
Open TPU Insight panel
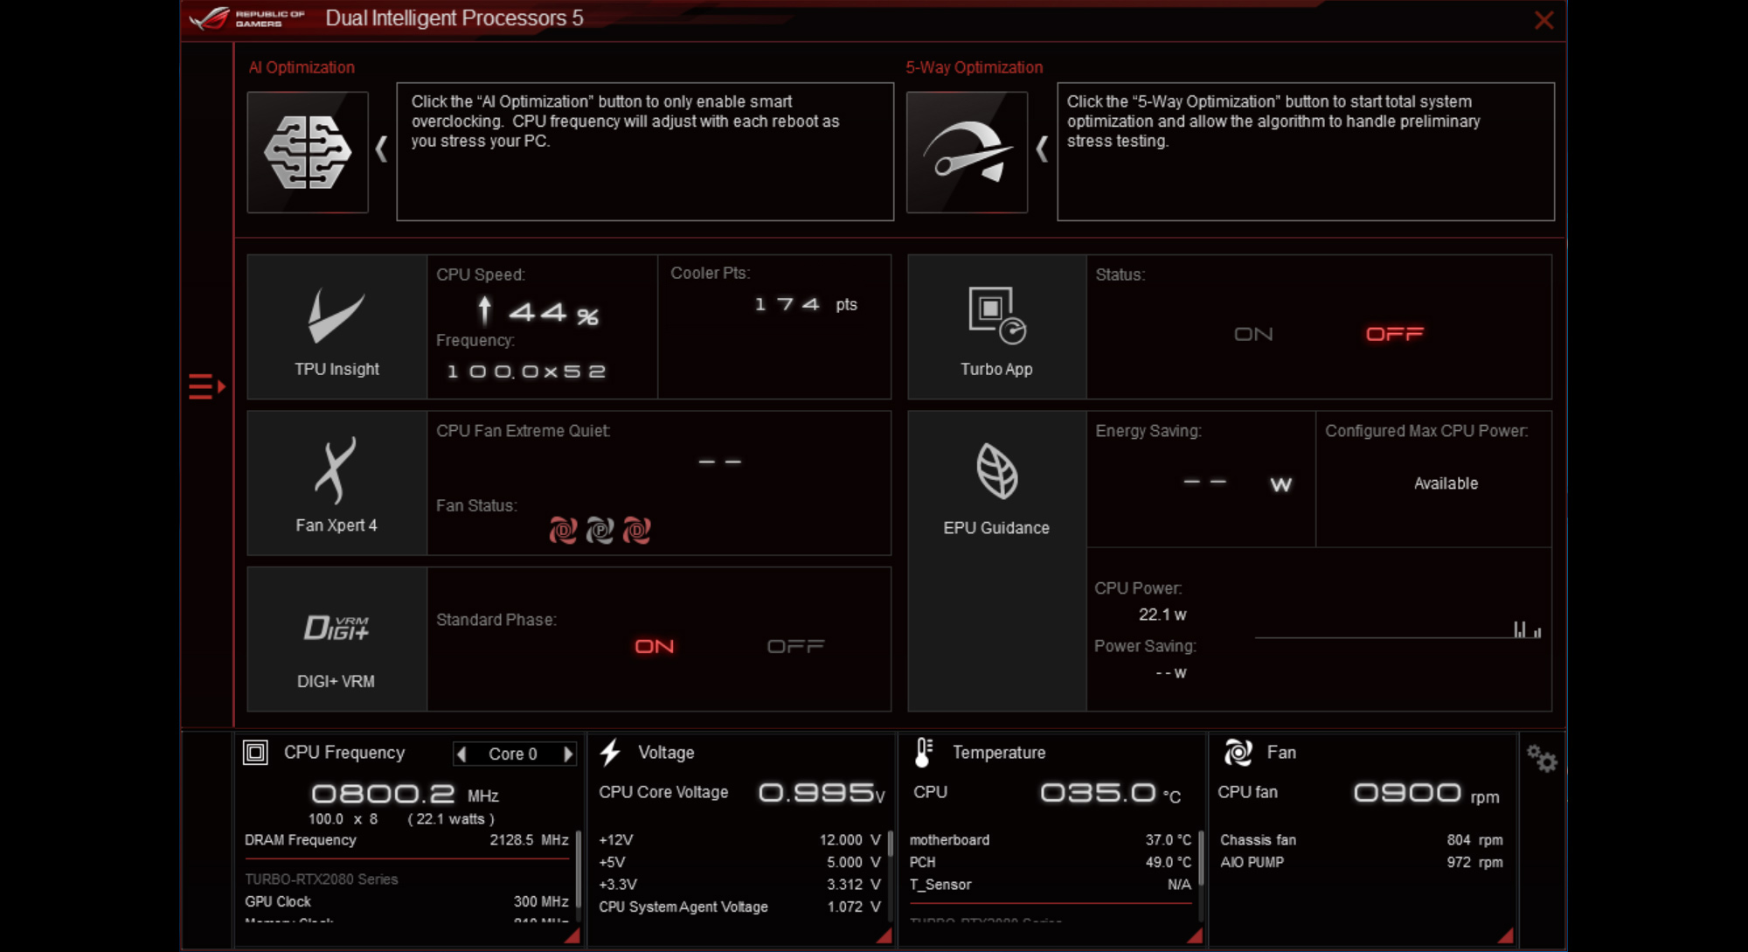click(x=336, y=327)
